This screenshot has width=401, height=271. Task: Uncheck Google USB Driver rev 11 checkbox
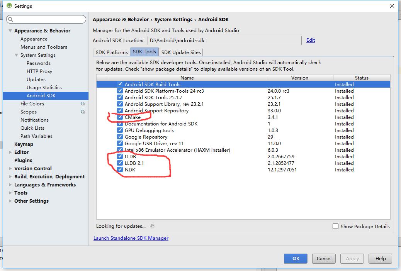(120, 143)
